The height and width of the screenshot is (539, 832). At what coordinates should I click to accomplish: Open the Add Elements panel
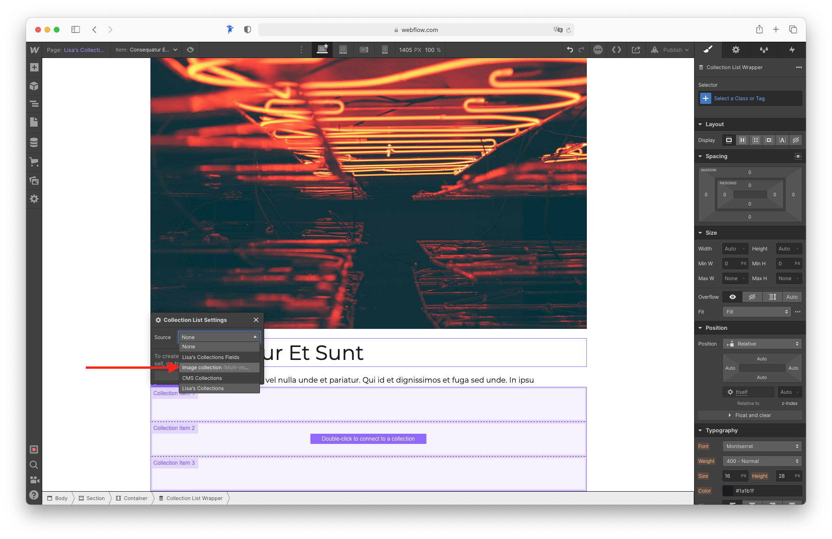click(34, 67)
